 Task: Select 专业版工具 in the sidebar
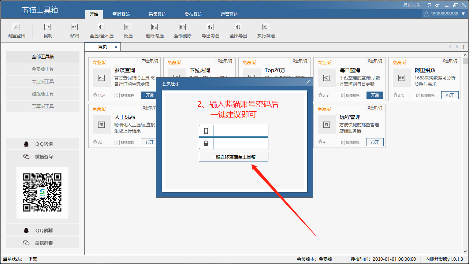click(43, 82)
